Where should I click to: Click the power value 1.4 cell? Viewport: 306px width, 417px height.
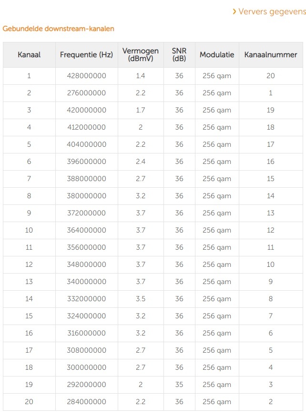pyautogui.click(x=141, y=76)
